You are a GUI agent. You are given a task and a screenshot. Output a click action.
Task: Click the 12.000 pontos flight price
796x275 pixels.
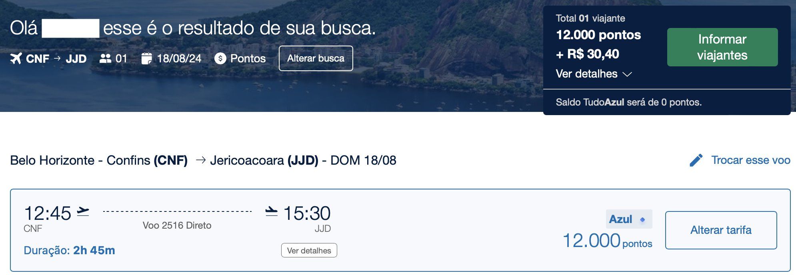point(607,241)
